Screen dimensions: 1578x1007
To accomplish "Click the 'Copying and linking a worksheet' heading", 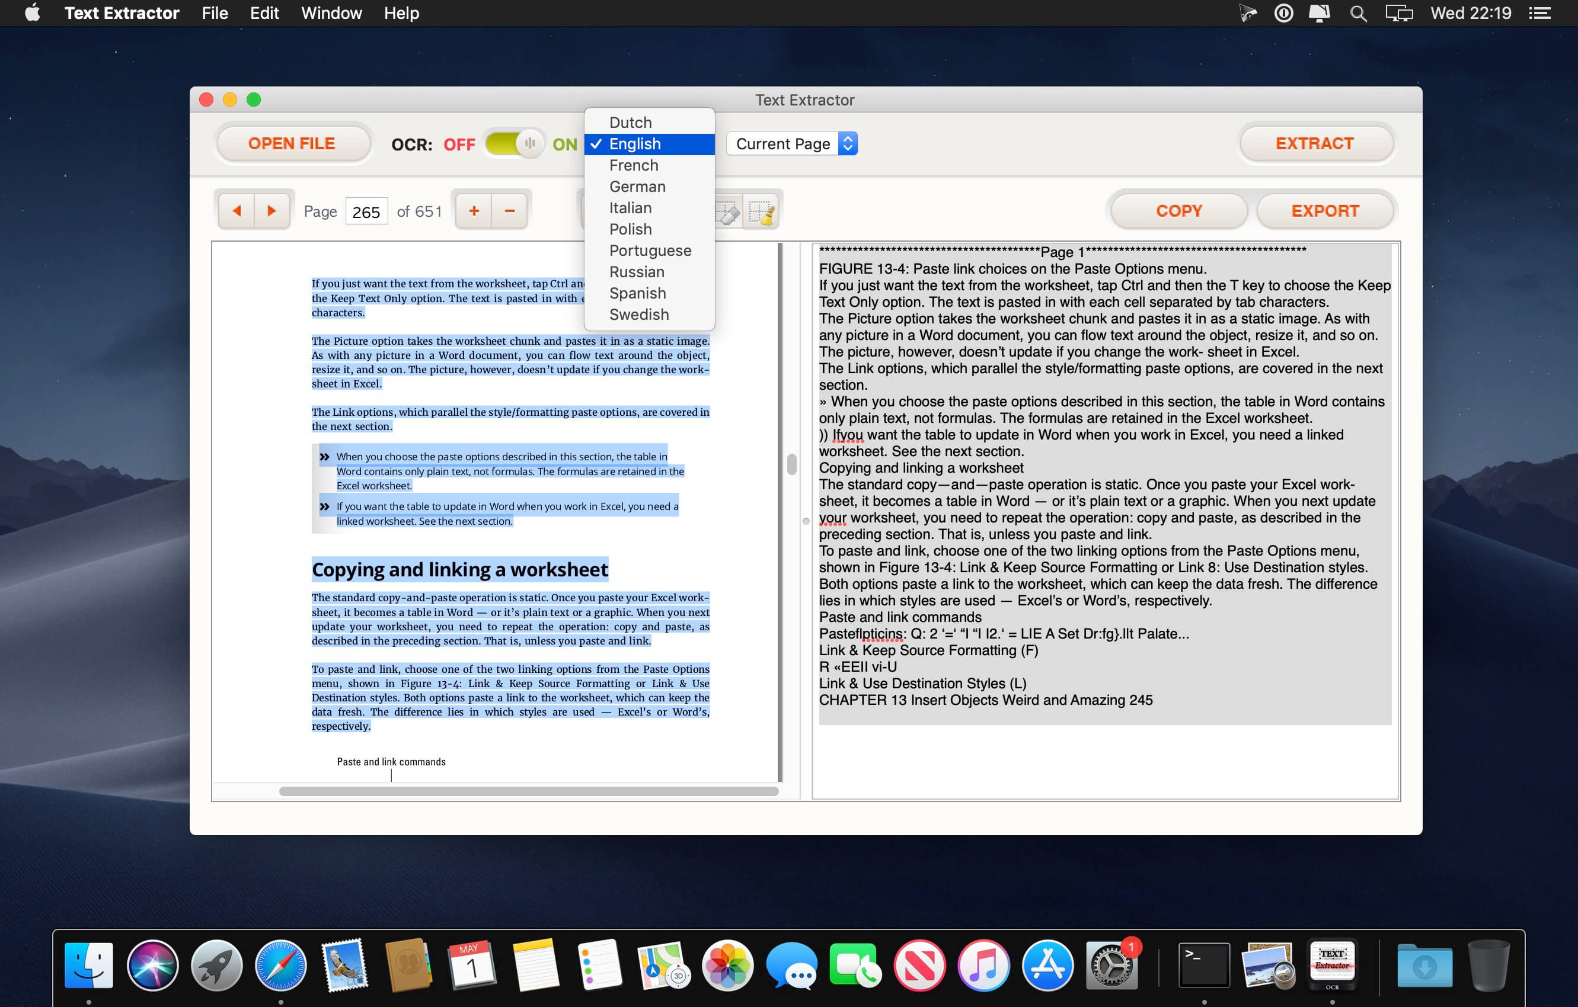I will 459,570.
